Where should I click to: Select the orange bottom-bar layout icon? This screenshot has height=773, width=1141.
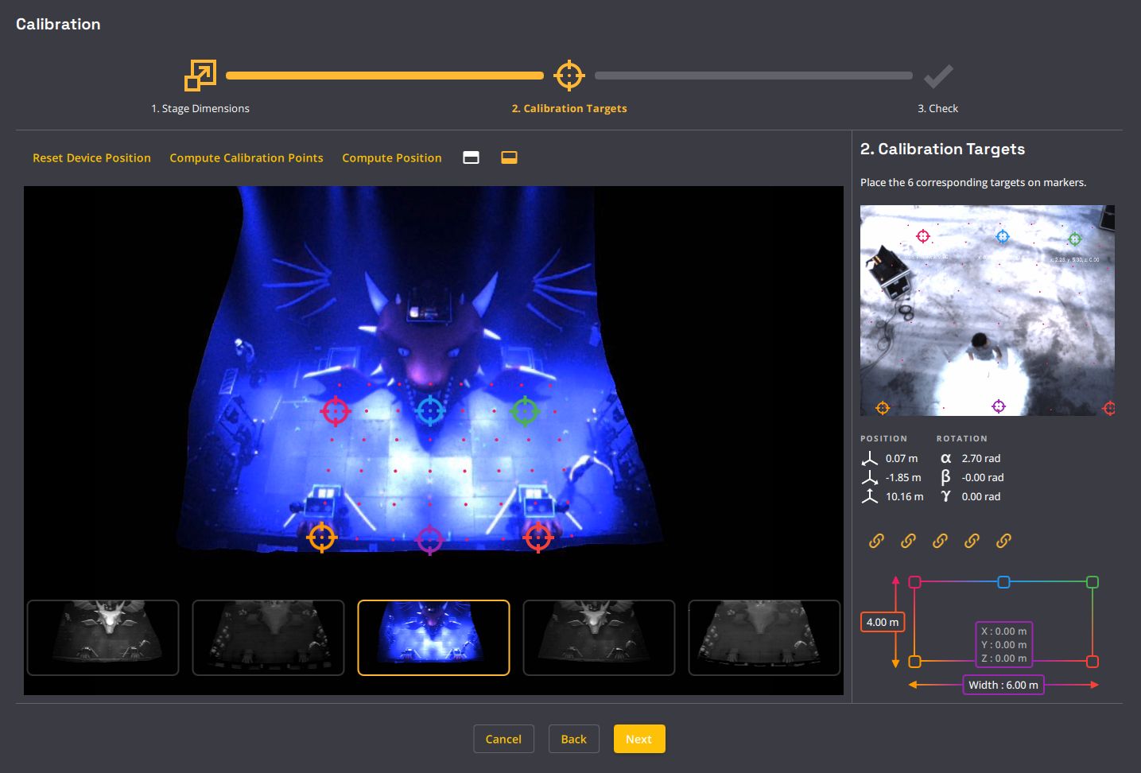(x=509, y=157)
